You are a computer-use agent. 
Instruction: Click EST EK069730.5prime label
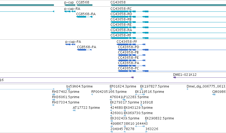(x=138, y=113)
